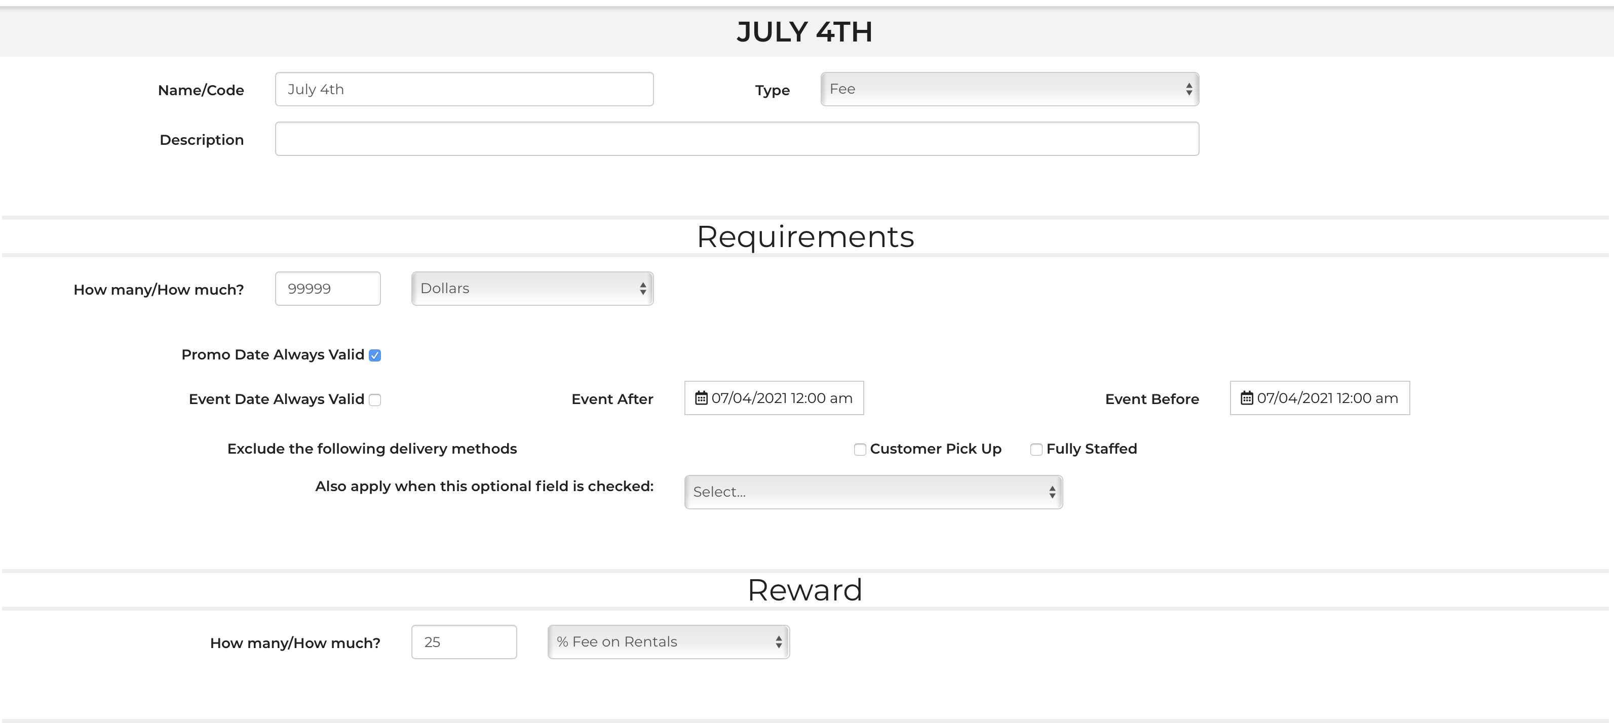Click the Type label
This screenshot has height=723, width=1614.
(773, 90)
